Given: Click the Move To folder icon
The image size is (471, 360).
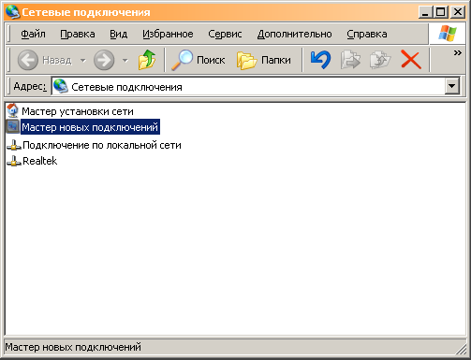Looking at the screenshot, I should 350,60.
